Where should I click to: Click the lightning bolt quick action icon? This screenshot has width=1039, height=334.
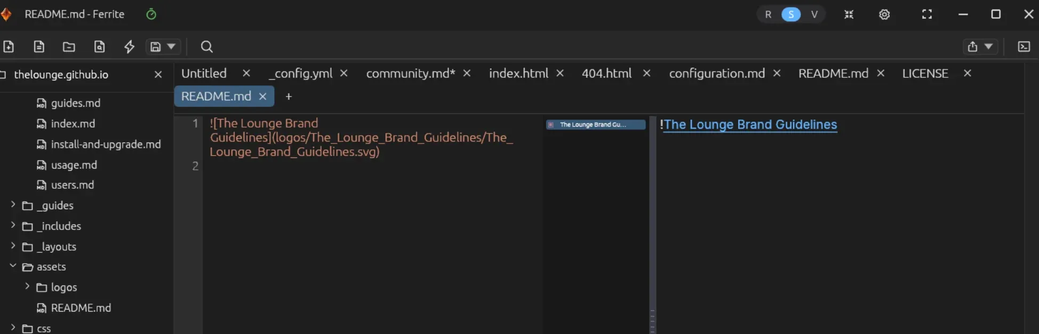coord(129,46)
